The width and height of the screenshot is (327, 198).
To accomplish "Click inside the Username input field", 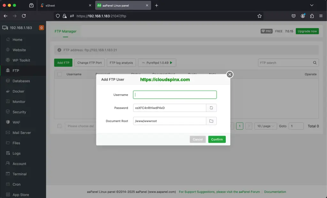I will pyautogui.click(x=175, y=95).
